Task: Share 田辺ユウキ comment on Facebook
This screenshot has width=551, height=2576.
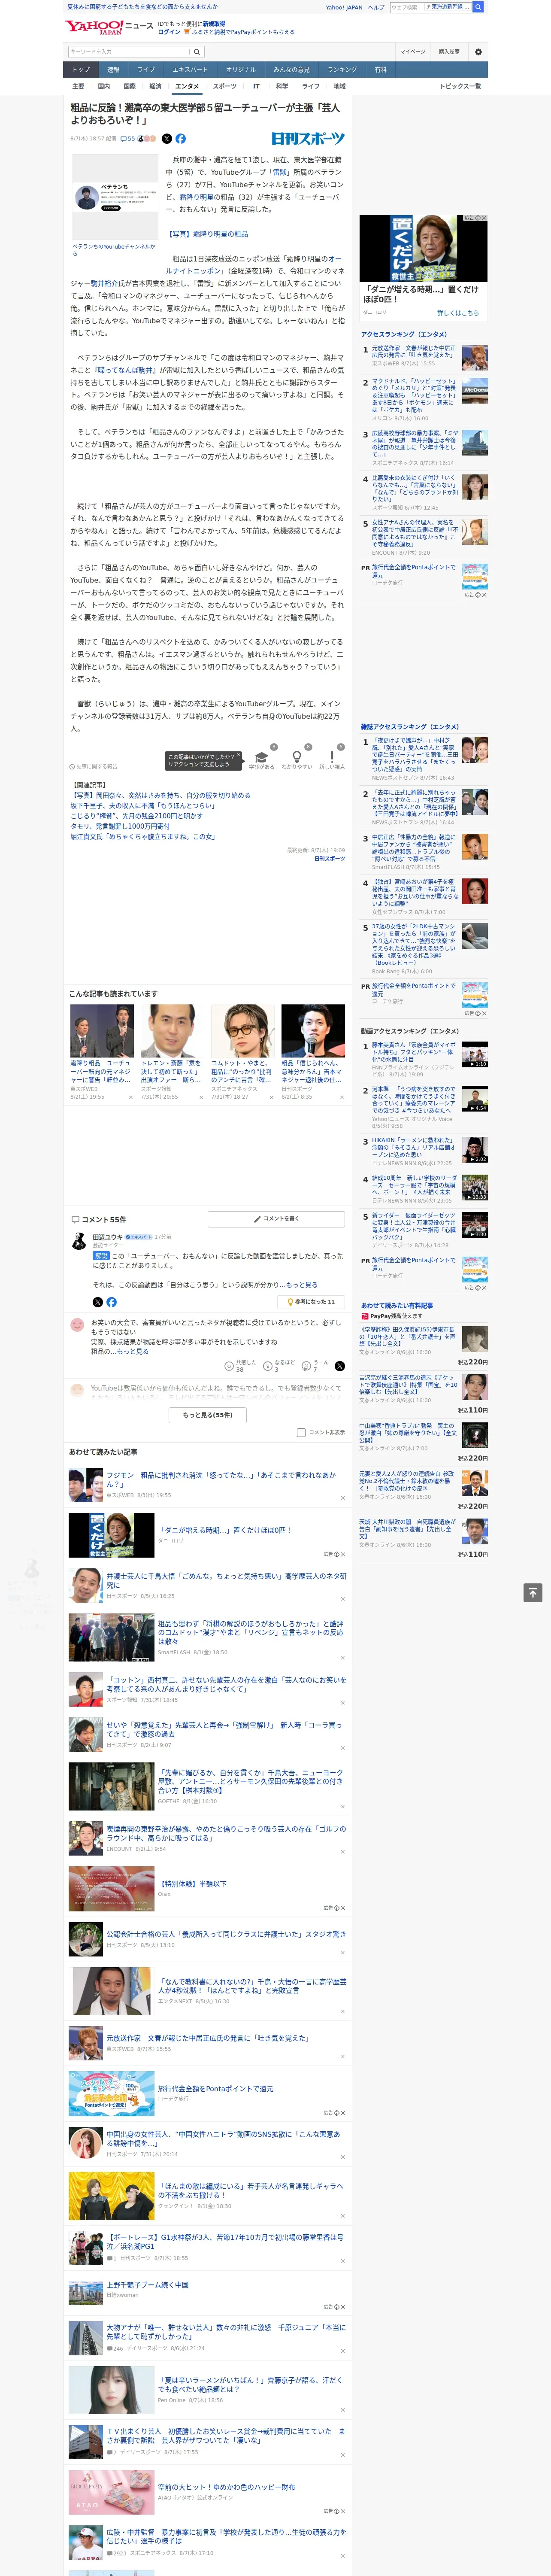Action: point(111,1302)
